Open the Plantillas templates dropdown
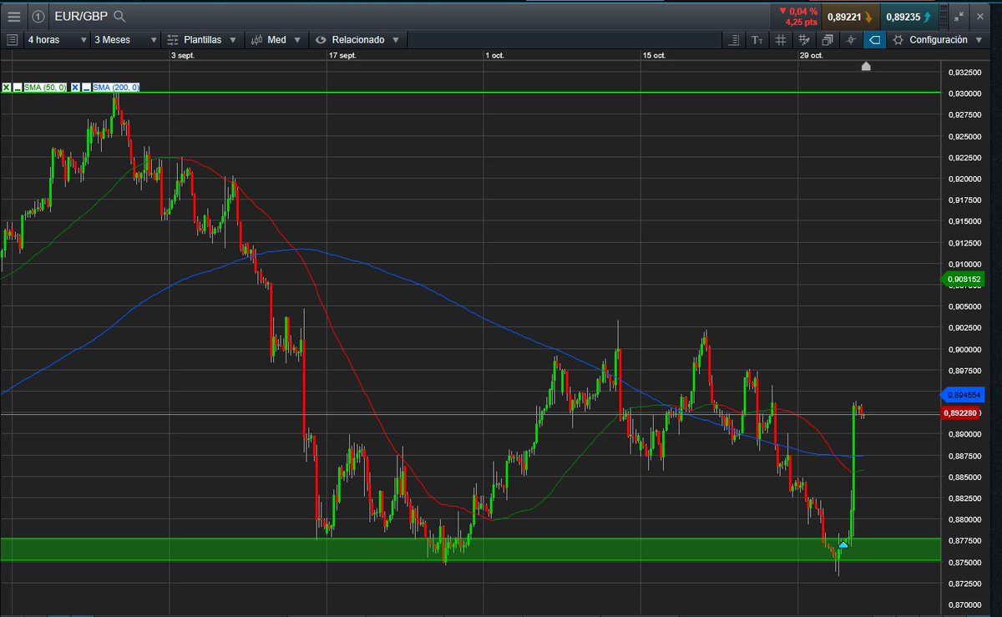The width and height of the screenshot is (1002, 617). pyautogui.click(x=201, y=39)
